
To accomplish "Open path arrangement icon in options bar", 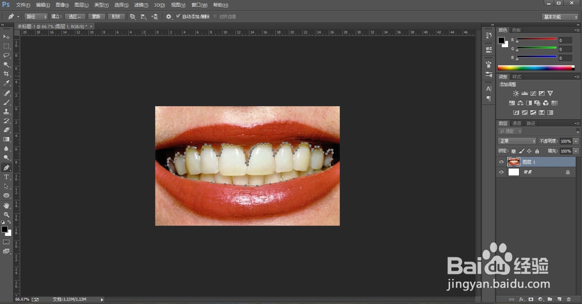I will coord(155,17).
